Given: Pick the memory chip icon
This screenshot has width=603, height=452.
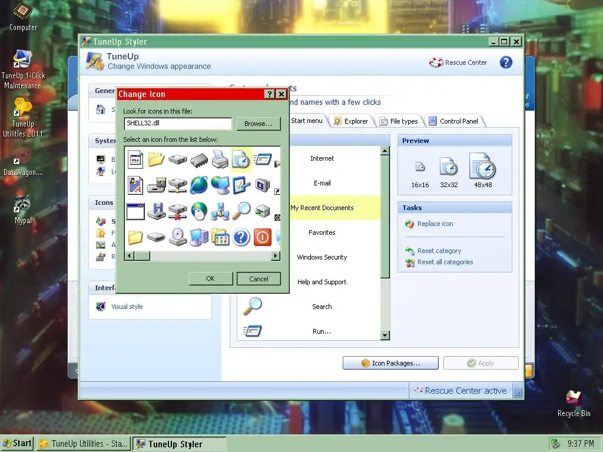Looking at the screenshot, I should pos(199,160).
